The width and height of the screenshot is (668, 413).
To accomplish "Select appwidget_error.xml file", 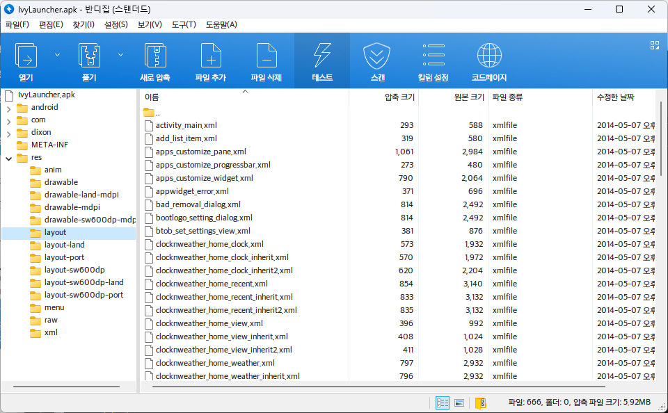I will pyautogui.click(x=192, y=191).
